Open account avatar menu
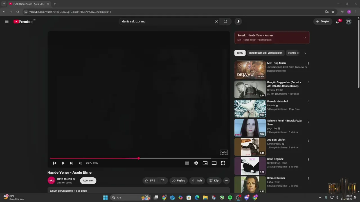This screenshot has width=360, height=202. coord(348,21)
